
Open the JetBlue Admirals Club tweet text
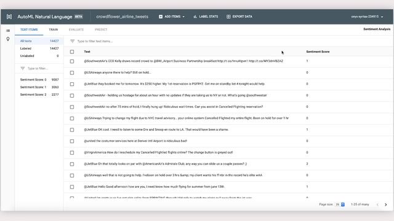point(166,164)
